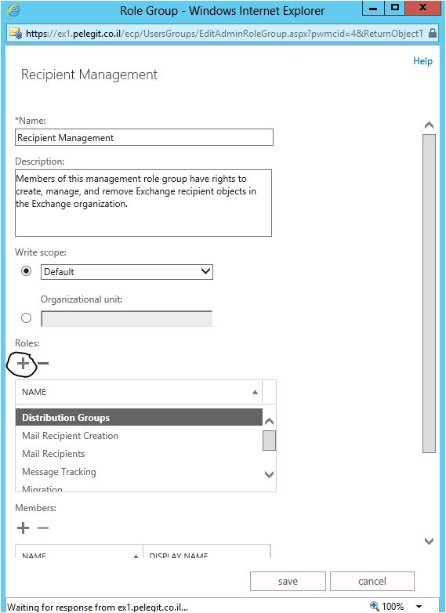Open the Help link

tap(422, 61)
